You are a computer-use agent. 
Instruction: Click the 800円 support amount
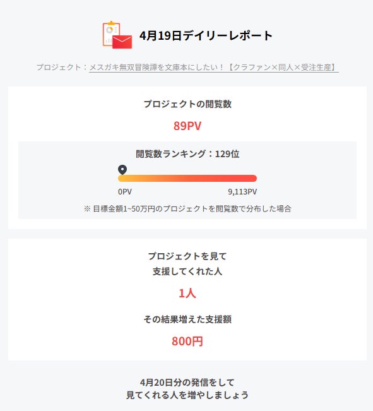pos(187,342)
